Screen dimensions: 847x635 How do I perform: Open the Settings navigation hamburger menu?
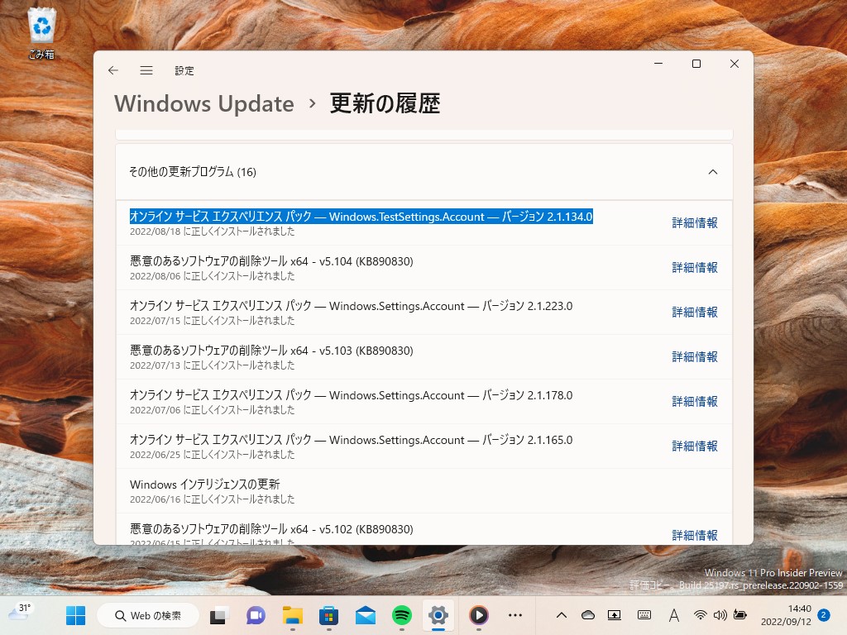tap(146, 71)
